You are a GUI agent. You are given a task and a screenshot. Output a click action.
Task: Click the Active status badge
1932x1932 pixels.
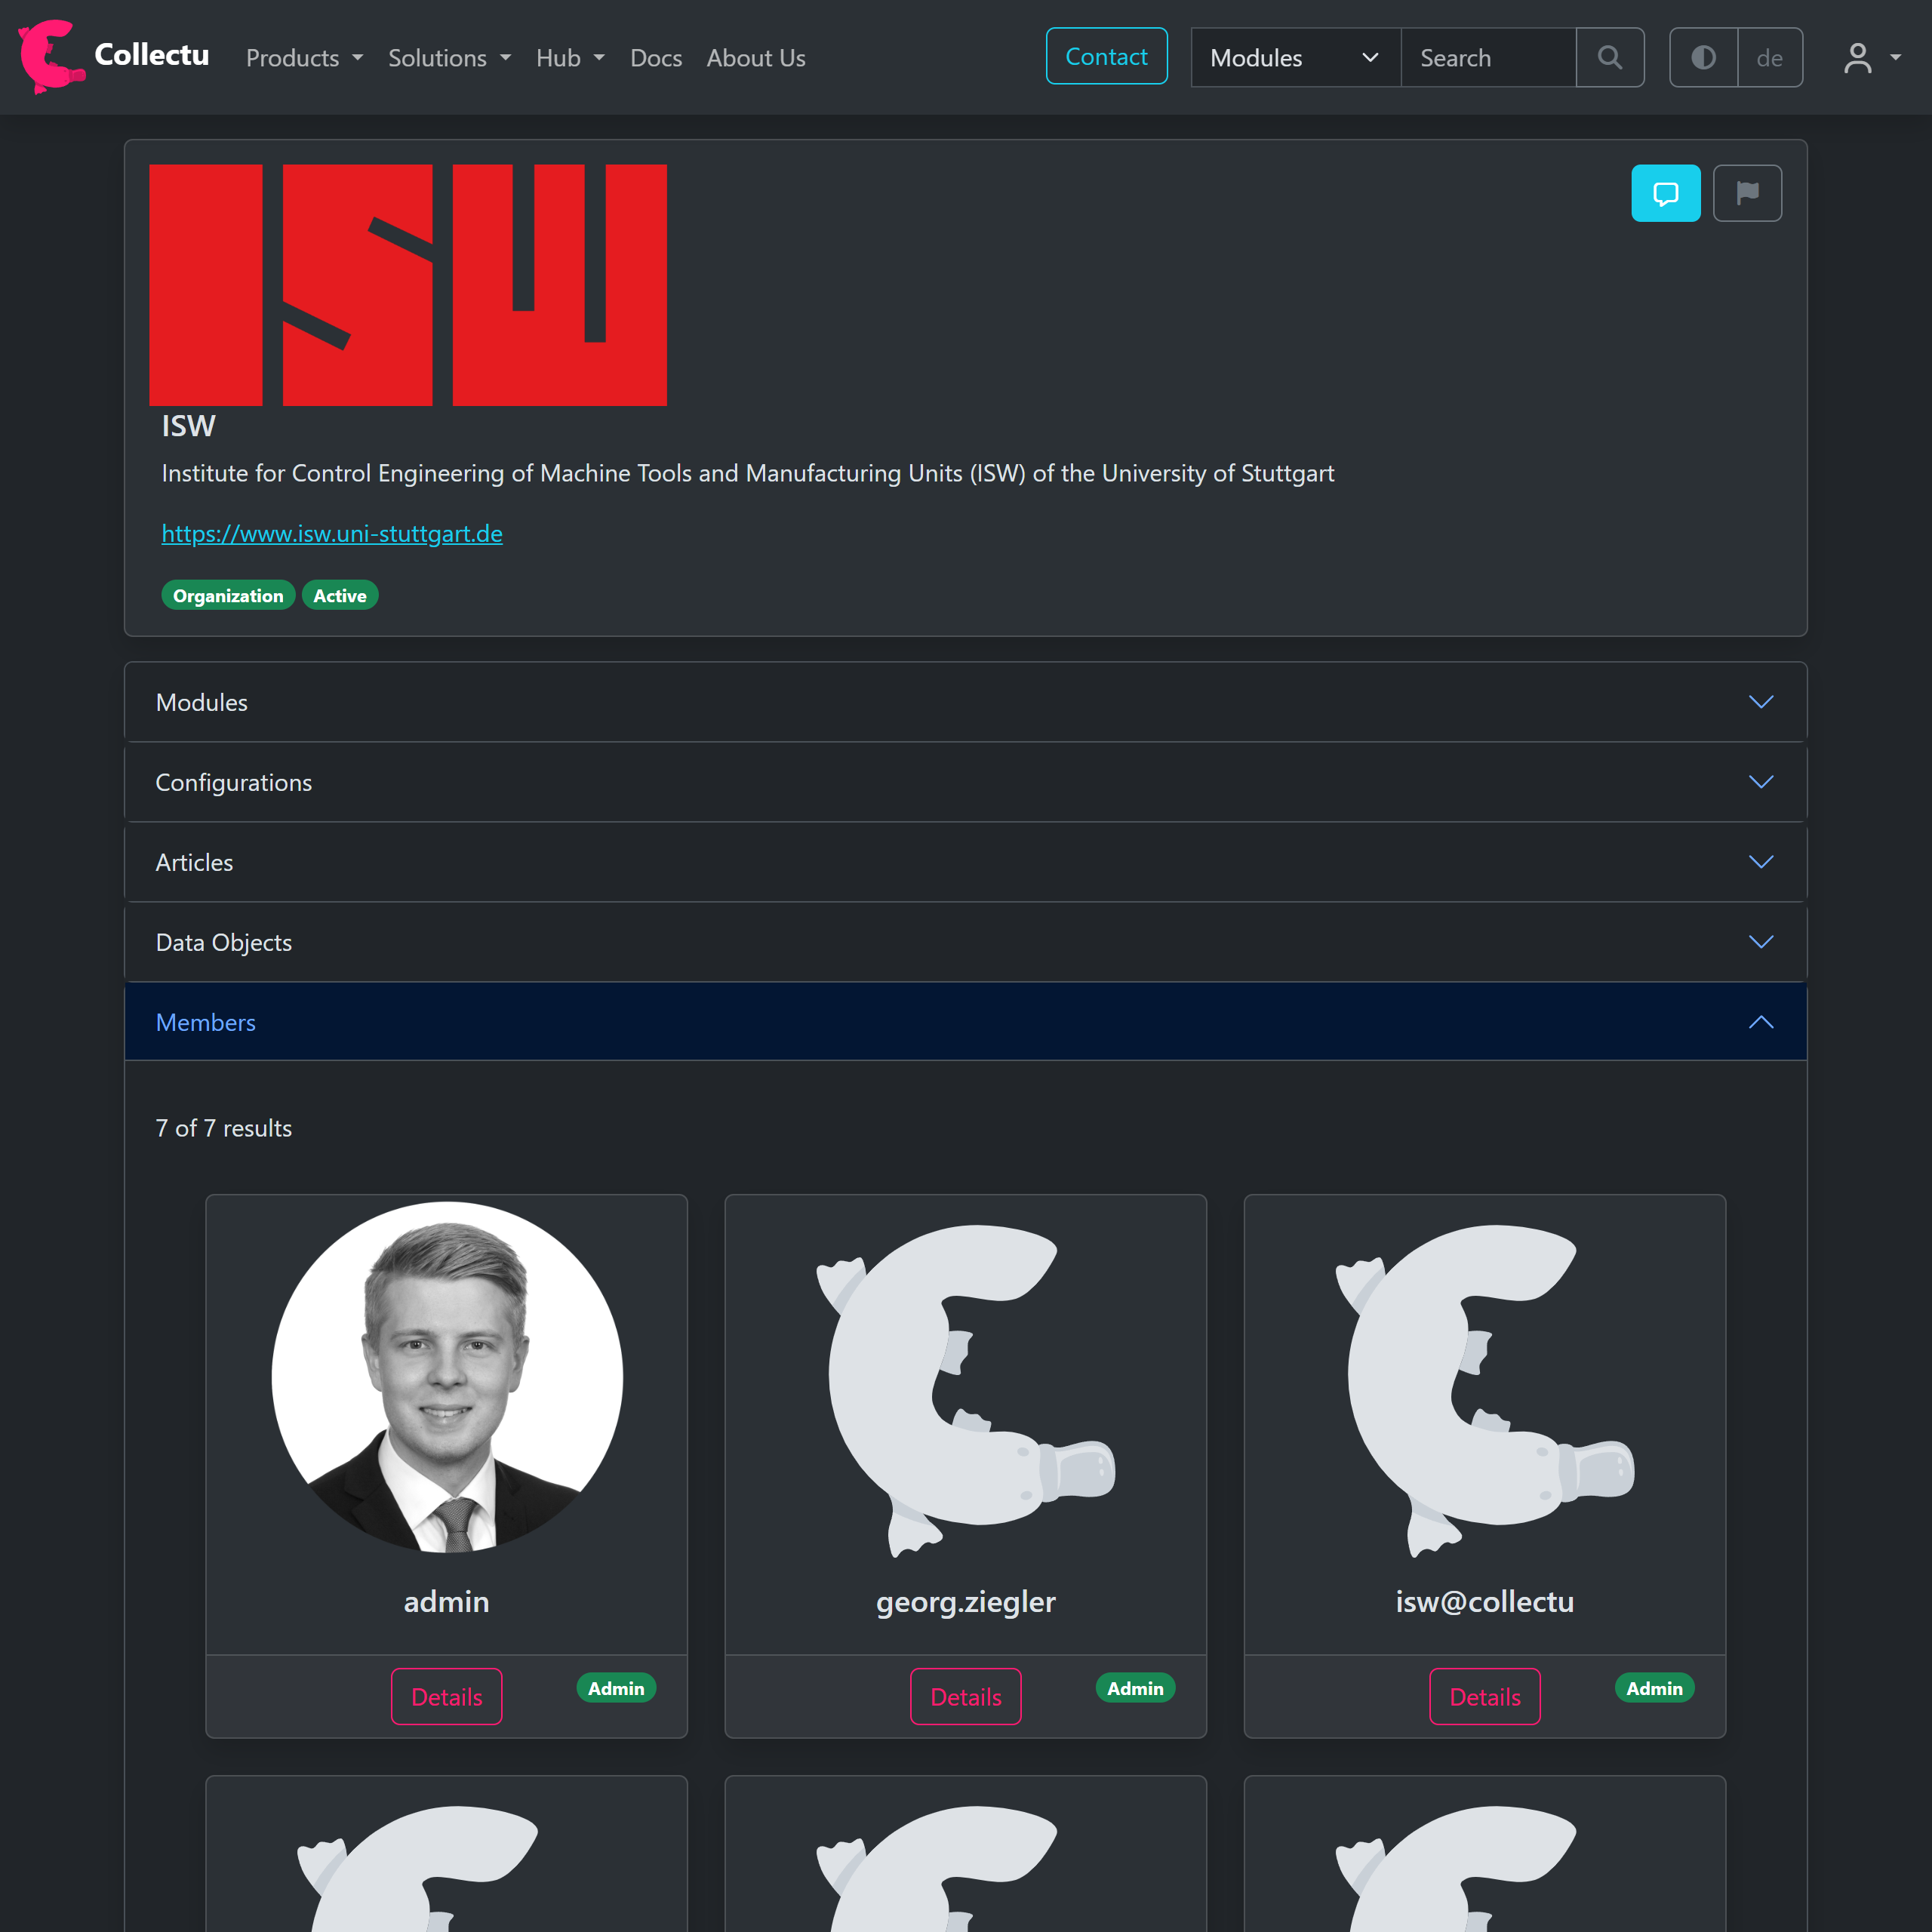pyautogui.click(x=340, y=595)
